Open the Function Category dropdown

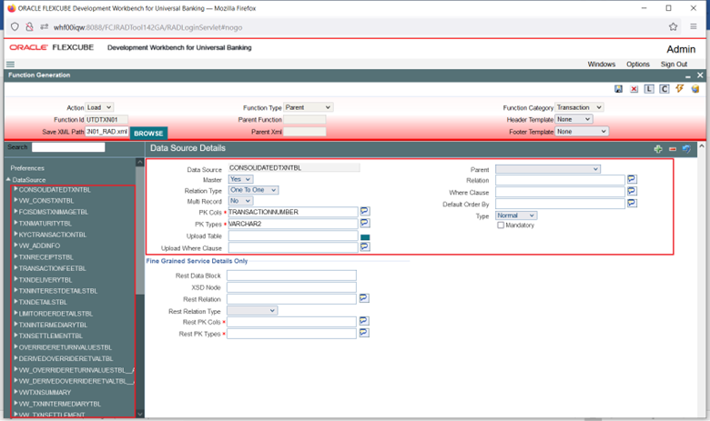point(579,107)
